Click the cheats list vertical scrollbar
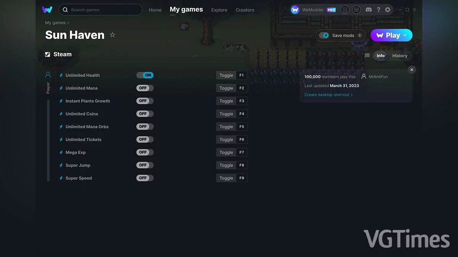The image size is (458, 257). (48, 140)
